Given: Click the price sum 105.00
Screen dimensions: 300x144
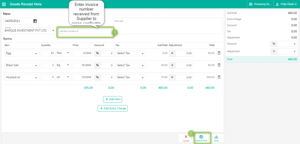Looking at the screenshot, I should pyautogui.click(x=88, y=88).
